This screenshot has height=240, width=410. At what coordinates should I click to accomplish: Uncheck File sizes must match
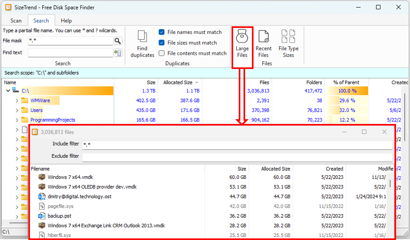click(162, 43)
